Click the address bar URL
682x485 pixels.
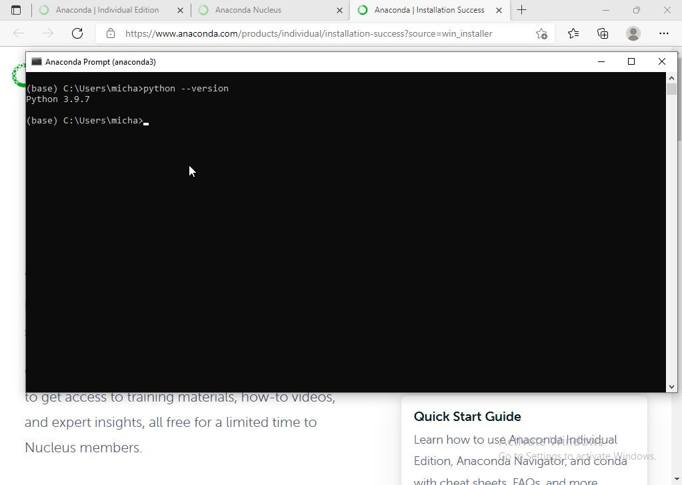click(x=309, y=33)
